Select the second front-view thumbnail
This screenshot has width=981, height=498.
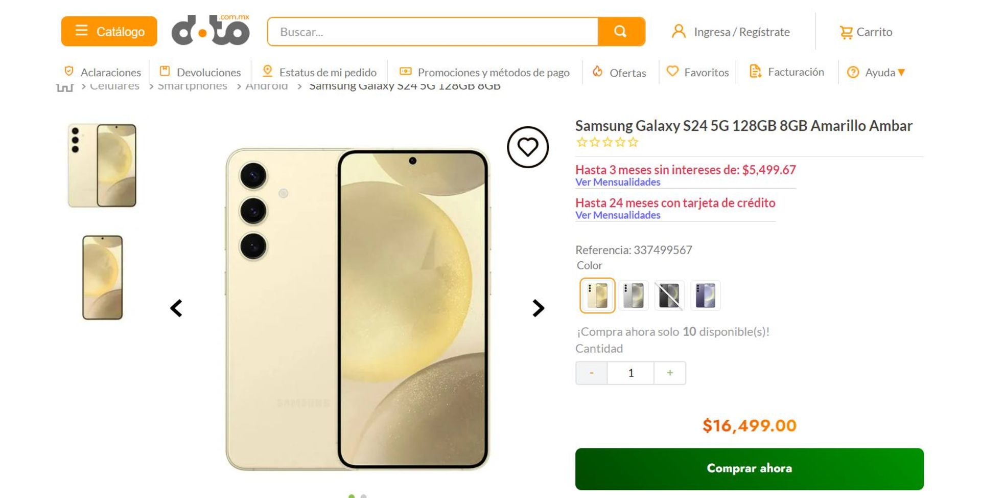(103, 278)
